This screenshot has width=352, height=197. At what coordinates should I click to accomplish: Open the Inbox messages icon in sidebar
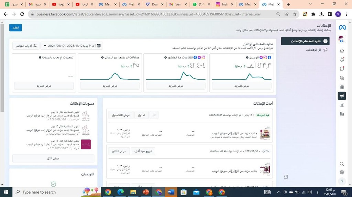(x=342, y=69)
